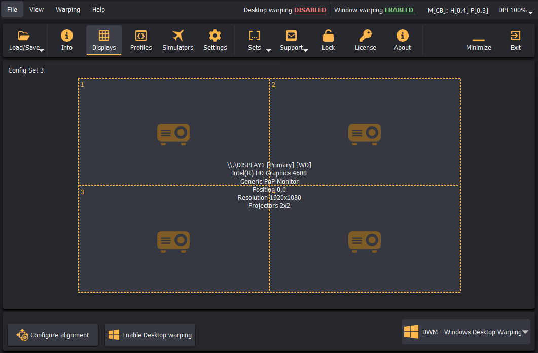The height and width of the screenshot is (353, 538).
Task: Select projector 3 icon in layout
Action: (173, 242)
